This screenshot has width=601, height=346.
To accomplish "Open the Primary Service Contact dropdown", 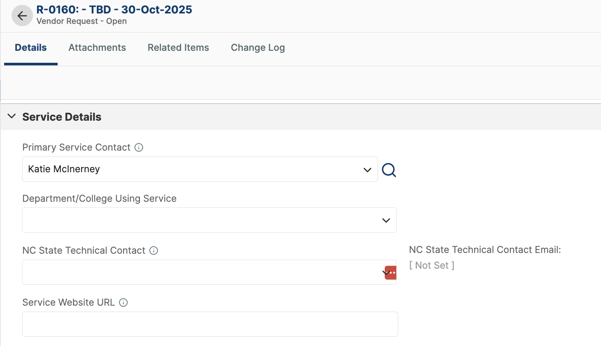I will pos(366,169).
